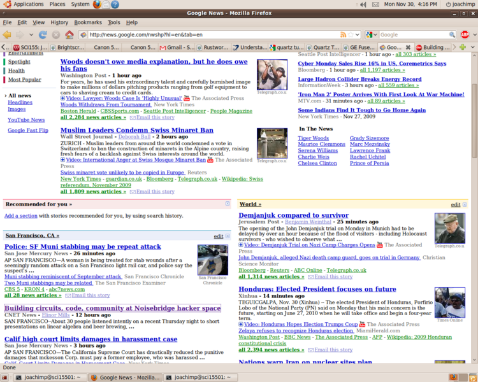Open all 2,284 news articles link
This screenshot has width=478, height=382.
(x=93, y=117)
